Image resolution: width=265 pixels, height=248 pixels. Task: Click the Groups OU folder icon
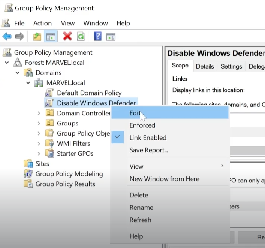50,123
